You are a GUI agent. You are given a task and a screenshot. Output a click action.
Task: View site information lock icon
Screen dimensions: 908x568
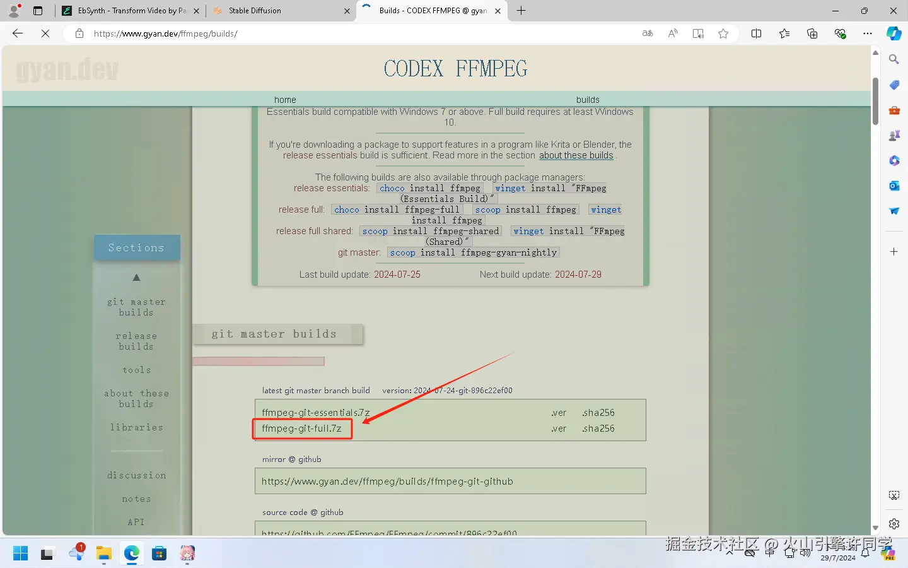pyautogui.click(x=79, y=33)
